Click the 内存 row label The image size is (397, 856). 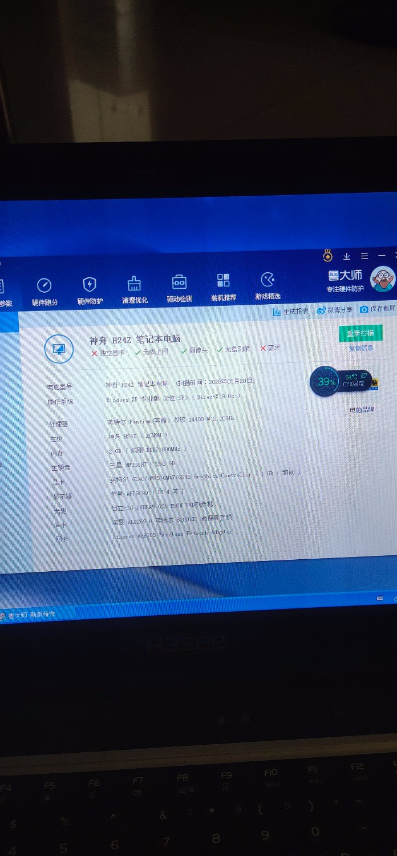(57, 454)
